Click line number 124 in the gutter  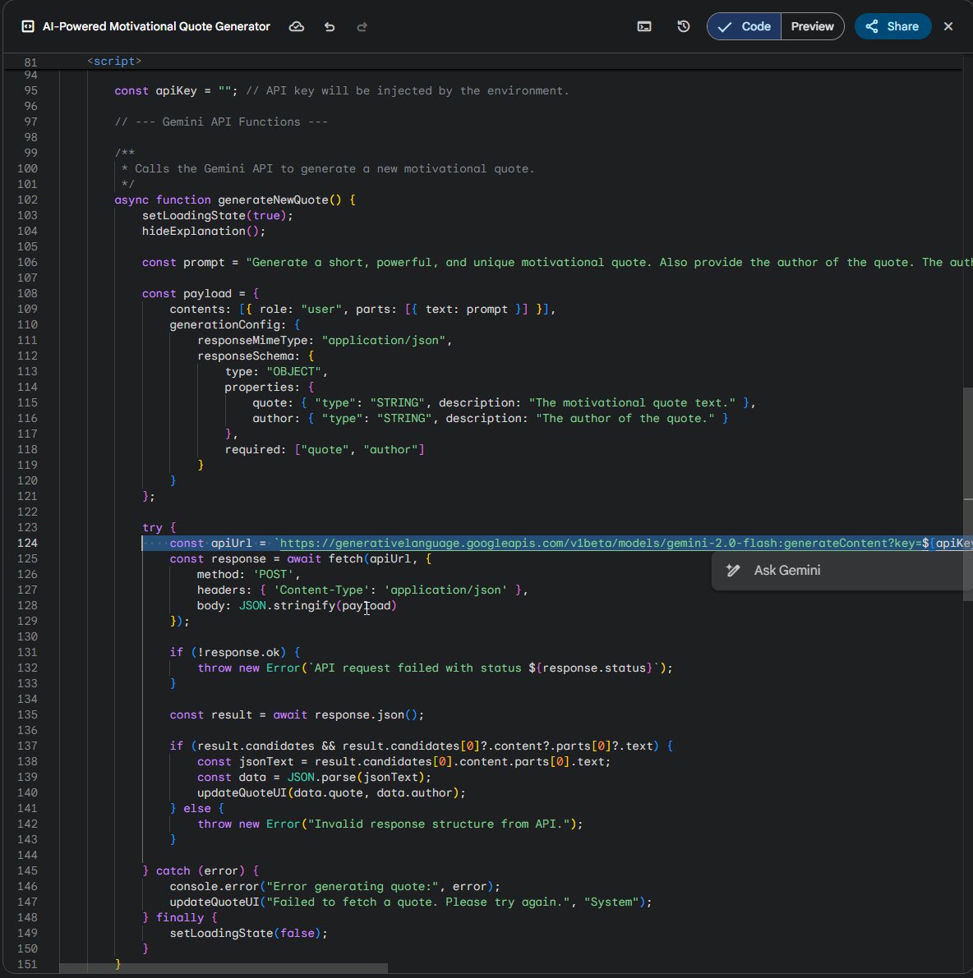(27, 543)
